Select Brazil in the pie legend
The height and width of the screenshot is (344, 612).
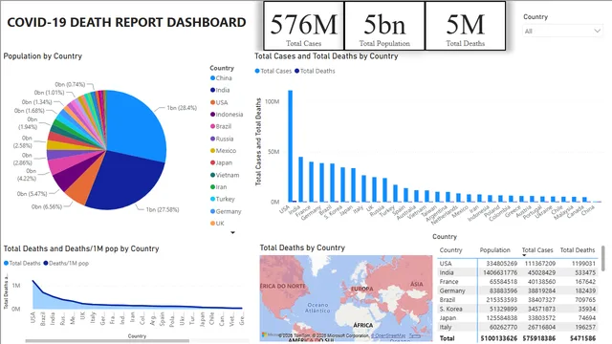[x=221, y=126]
